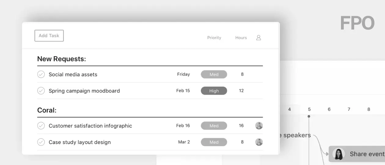Change the High priority pill on Spring campaign moodboard
Image resolution: width=385 pixels, height=165 pixels.
pyautogui.click(x=214, y=91)
